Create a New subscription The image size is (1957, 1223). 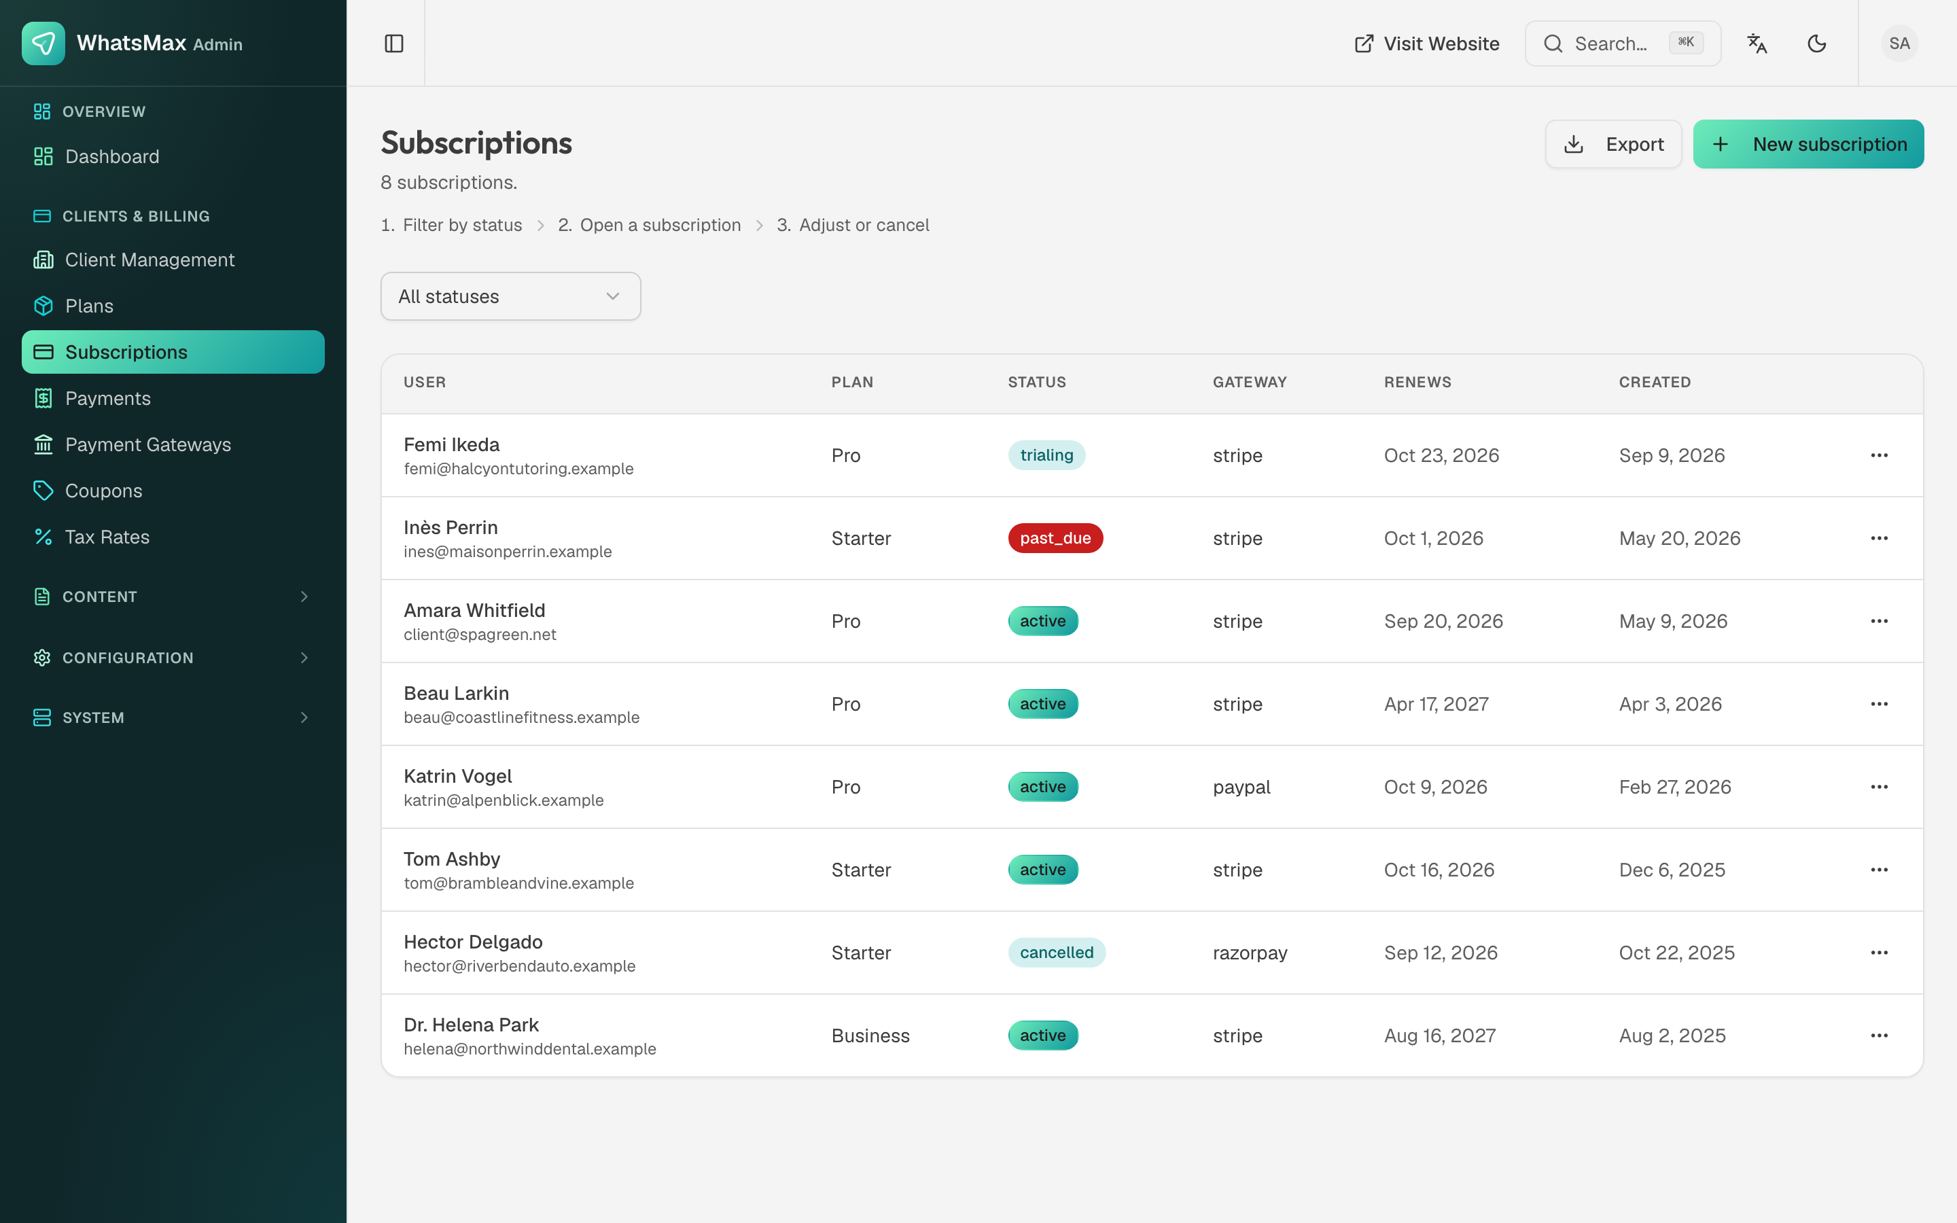click(1808, 144)
